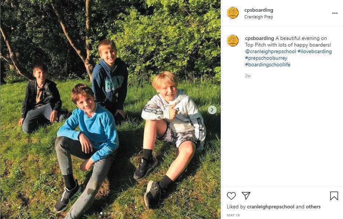Visit the @cranleighprepschool mention

click(x=270, y=52)
